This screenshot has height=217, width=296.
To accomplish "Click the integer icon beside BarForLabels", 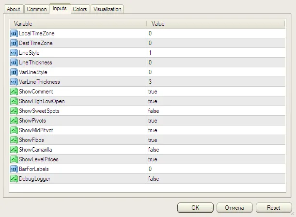I will [x=14, y=169].
